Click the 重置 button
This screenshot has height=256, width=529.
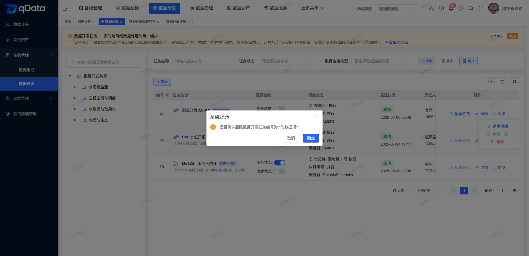[x=447, y=61]
